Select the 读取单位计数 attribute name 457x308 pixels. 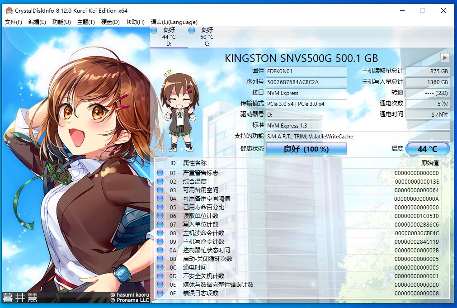(x=201, y=216)
